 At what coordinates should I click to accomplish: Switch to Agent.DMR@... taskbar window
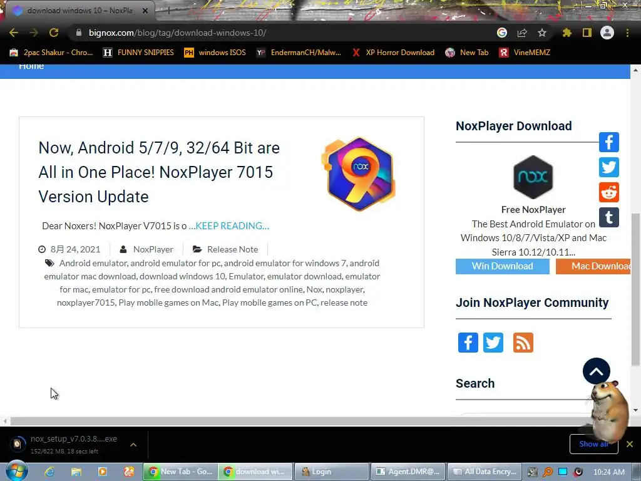408,472
